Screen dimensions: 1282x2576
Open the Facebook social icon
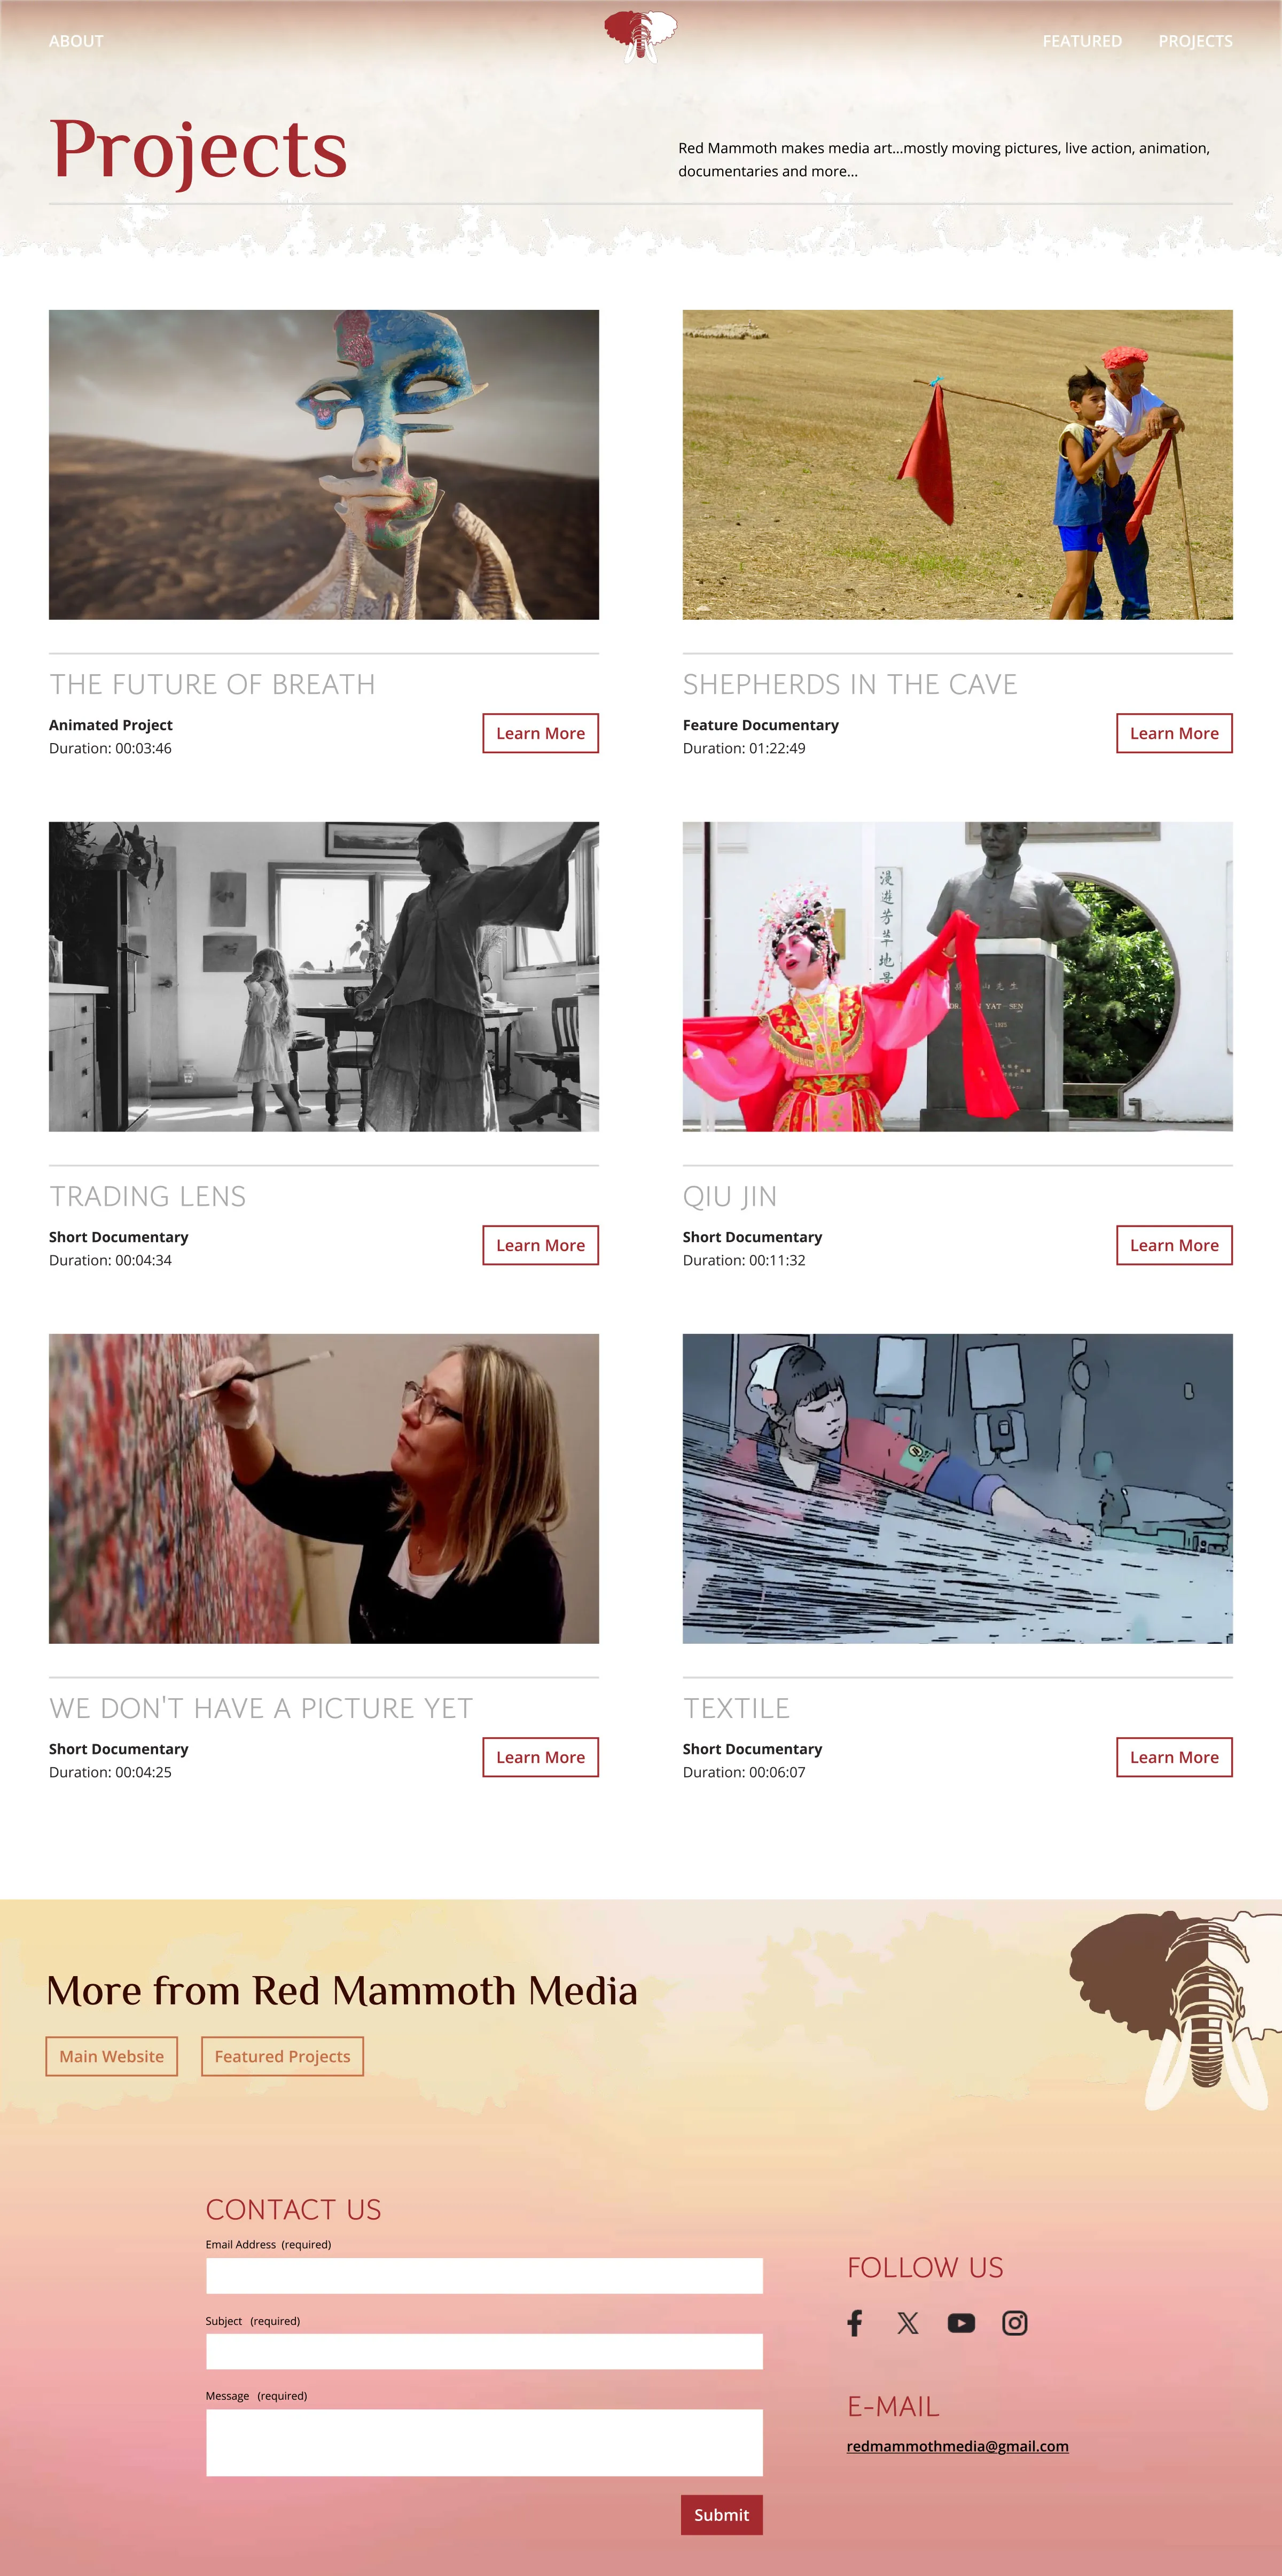pos(854,2323)
